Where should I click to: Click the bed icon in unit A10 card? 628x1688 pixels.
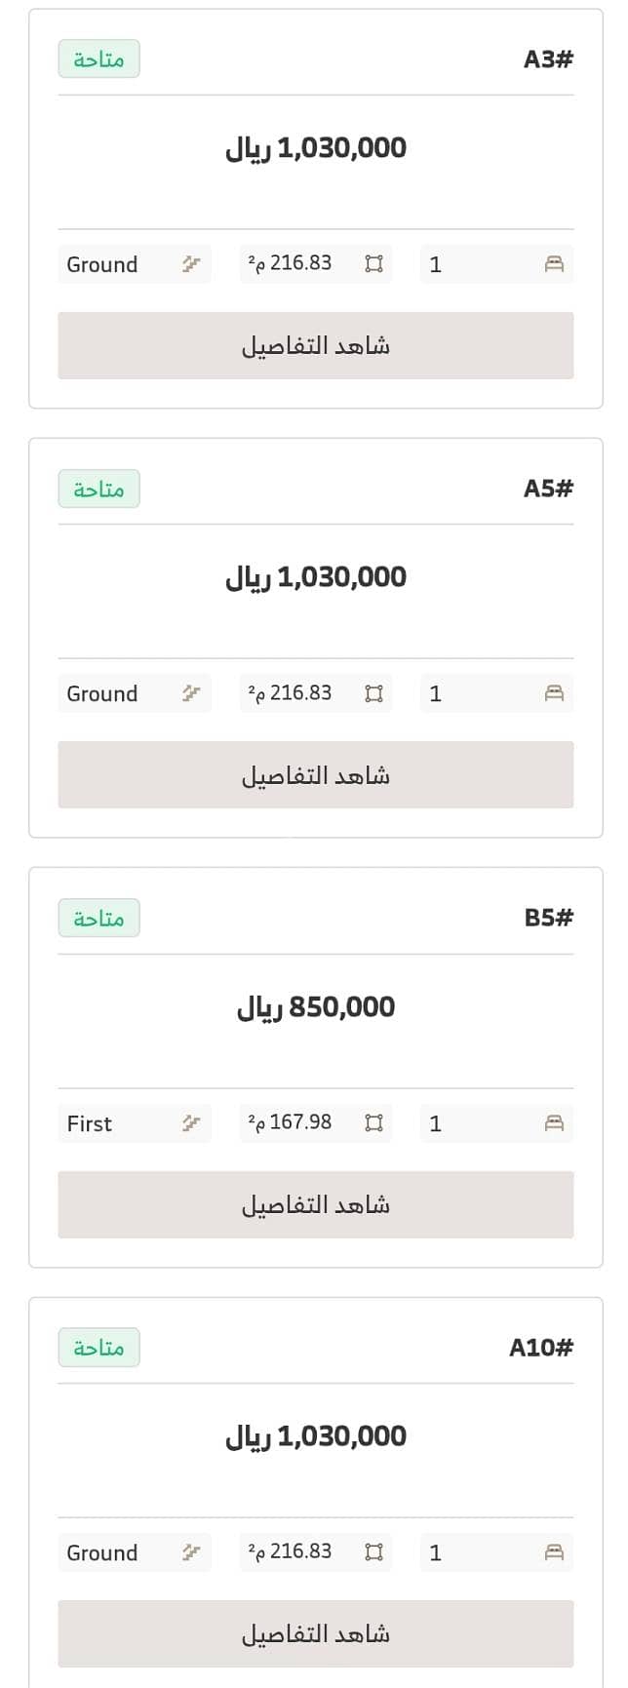(x=554, y=1552)
